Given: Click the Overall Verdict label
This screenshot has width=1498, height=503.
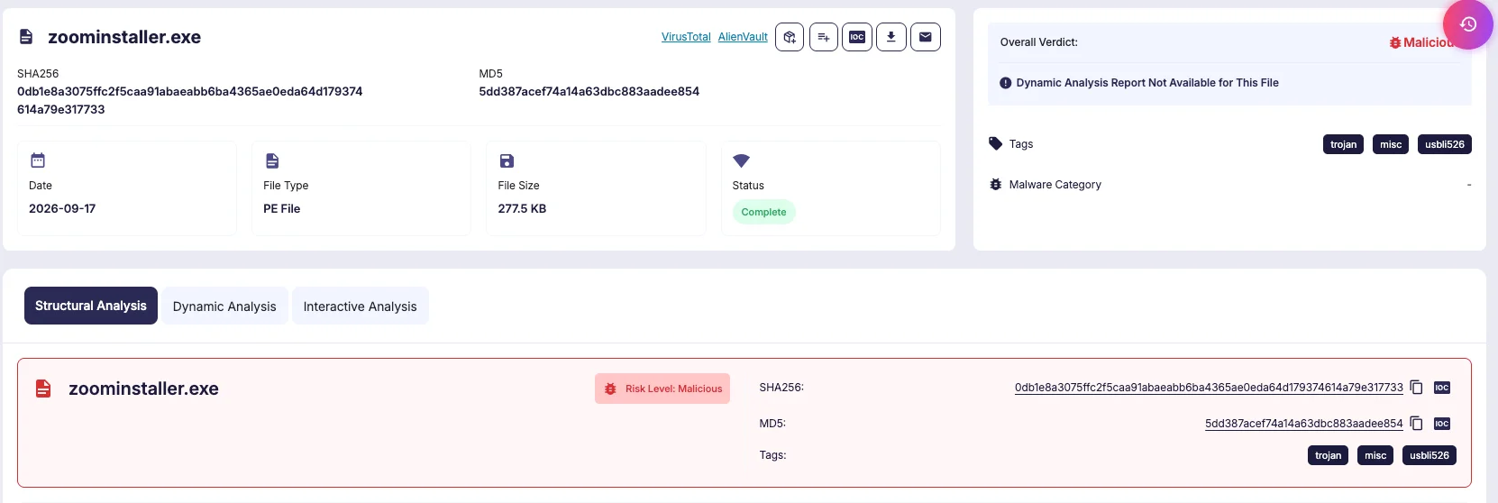Looking at the screenshot, I should point(1038,42).
